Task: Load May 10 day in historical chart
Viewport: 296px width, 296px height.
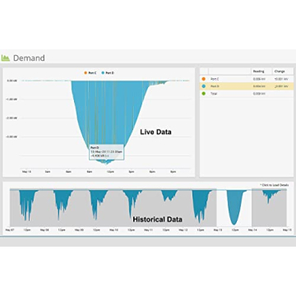Action: 131,208
